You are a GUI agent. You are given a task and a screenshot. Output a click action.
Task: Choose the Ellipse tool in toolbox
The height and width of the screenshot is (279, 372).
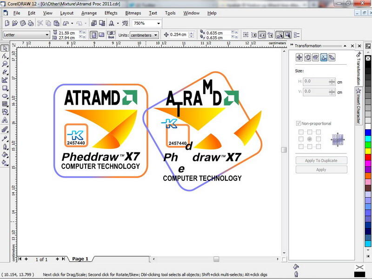pyautogui.click(x=5, y=96)
